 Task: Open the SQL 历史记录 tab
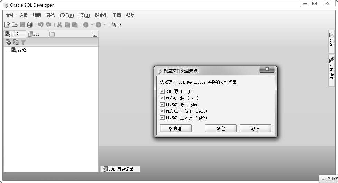point(120,169)
